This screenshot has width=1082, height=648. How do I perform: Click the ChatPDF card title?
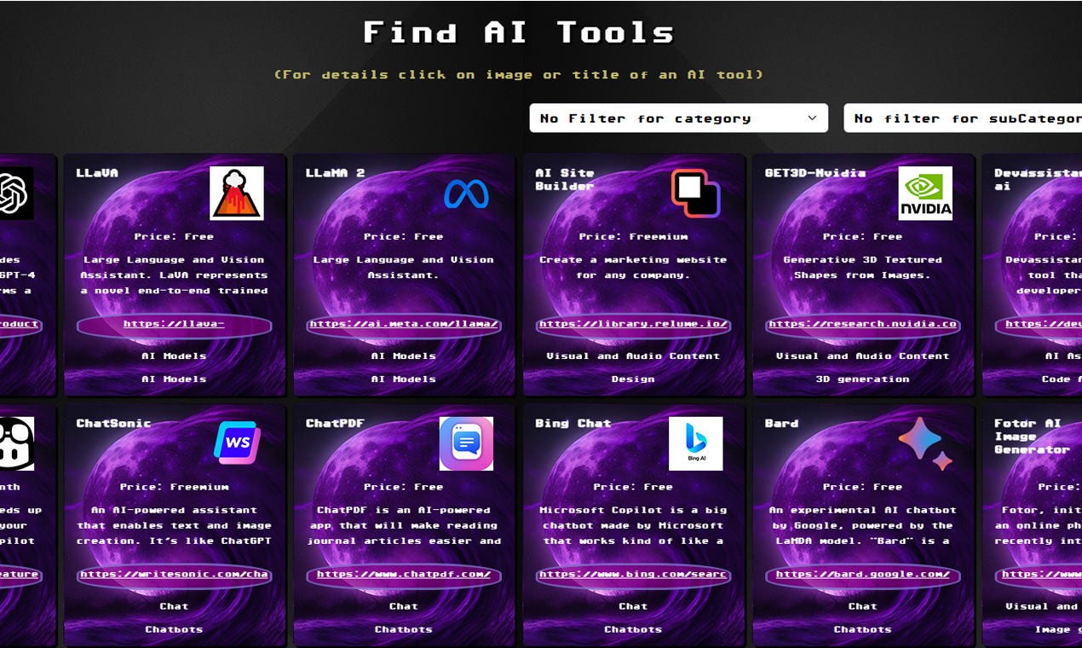[x=336, y=424]
